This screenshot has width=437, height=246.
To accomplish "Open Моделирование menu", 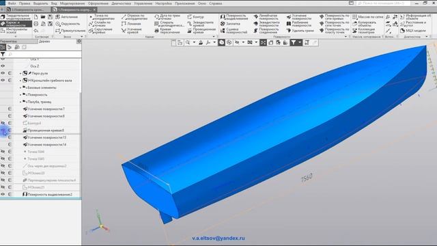I will (72, 3).
